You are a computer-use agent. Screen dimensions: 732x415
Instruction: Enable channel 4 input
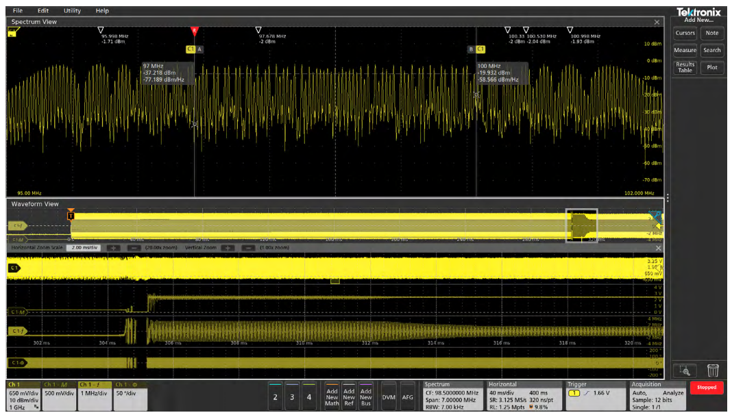[309, 397]
